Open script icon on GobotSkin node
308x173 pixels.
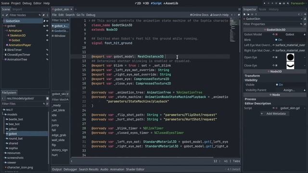(44, 21)
